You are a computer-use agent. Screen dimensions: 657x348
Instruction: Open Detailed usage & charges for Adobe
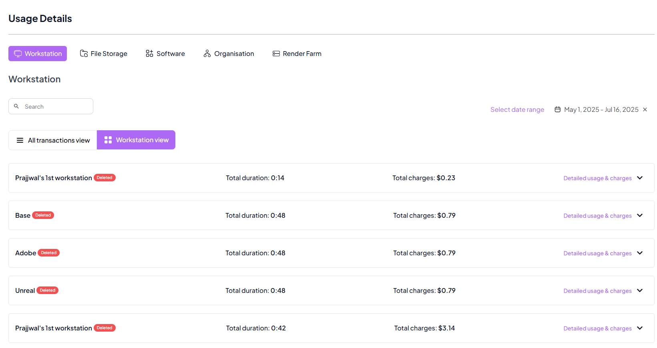(x=597, y=253)
